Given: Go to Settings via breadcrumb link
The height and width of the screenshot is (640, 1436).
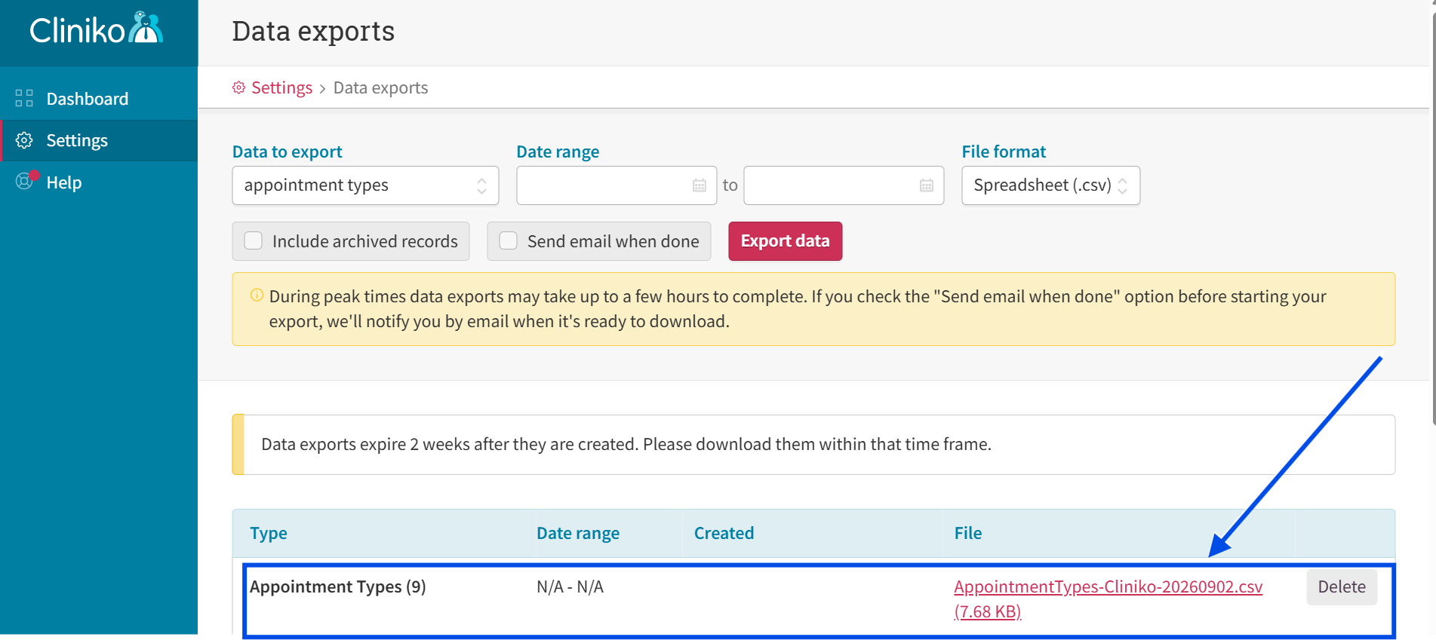Looking at the screenshot, I should pos(281,88).
